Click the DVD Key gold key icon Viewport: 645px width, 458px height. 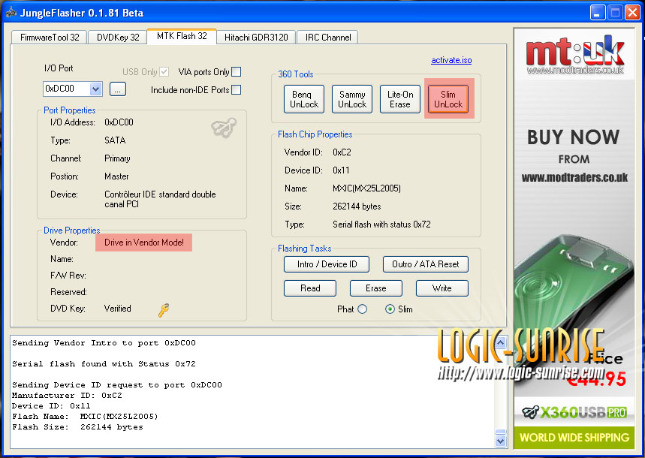tap(164, 310)
